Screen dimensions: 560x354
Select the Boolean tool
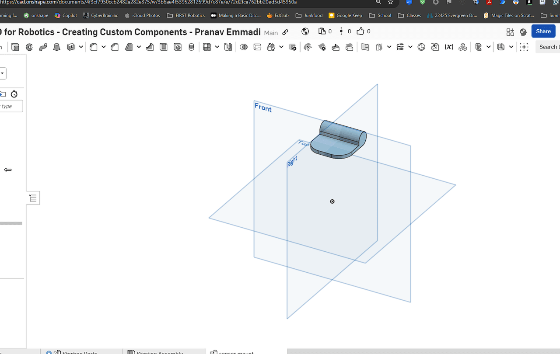[244, 47]
